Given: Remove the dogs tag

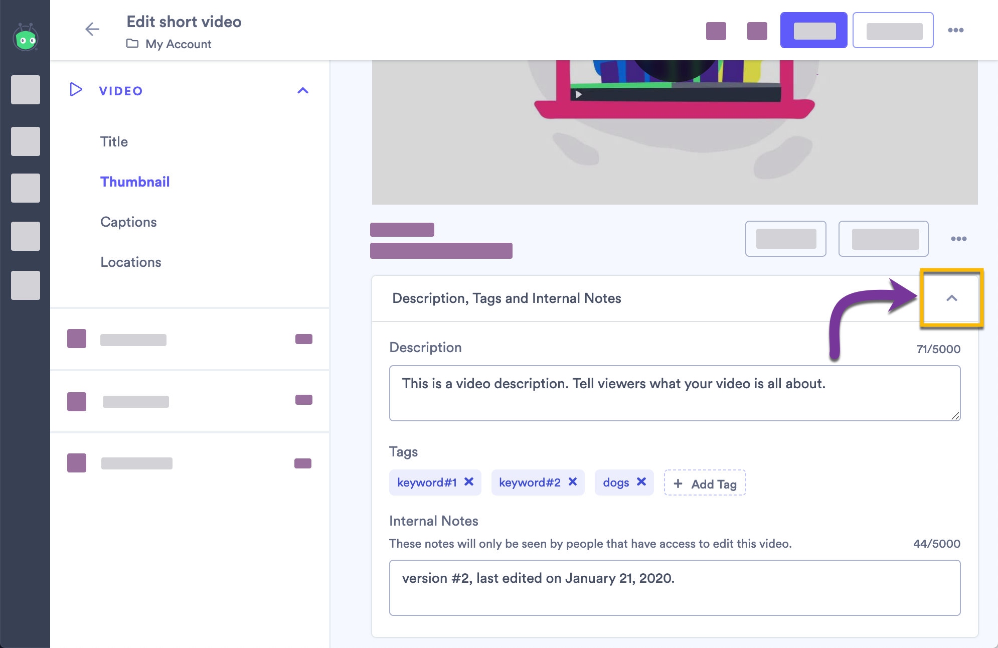Looking at the screenshot, I should (641, 482).
